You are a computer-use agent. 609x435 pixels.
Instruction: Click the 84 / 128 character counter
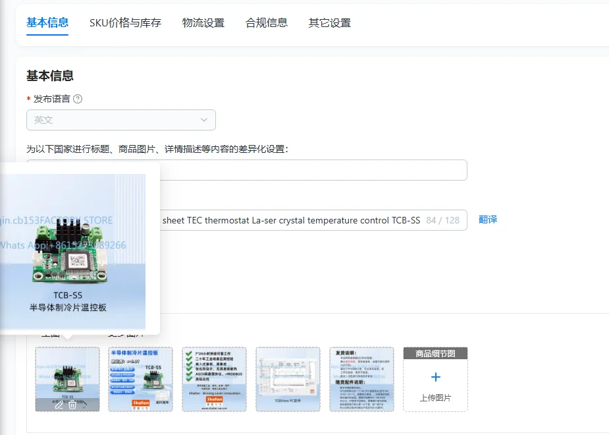[443, 220]
